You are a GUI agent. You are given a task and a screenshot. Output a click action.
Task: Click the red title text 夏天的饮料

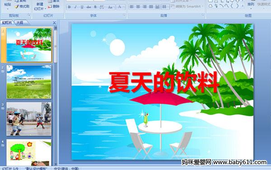[164, 82]
